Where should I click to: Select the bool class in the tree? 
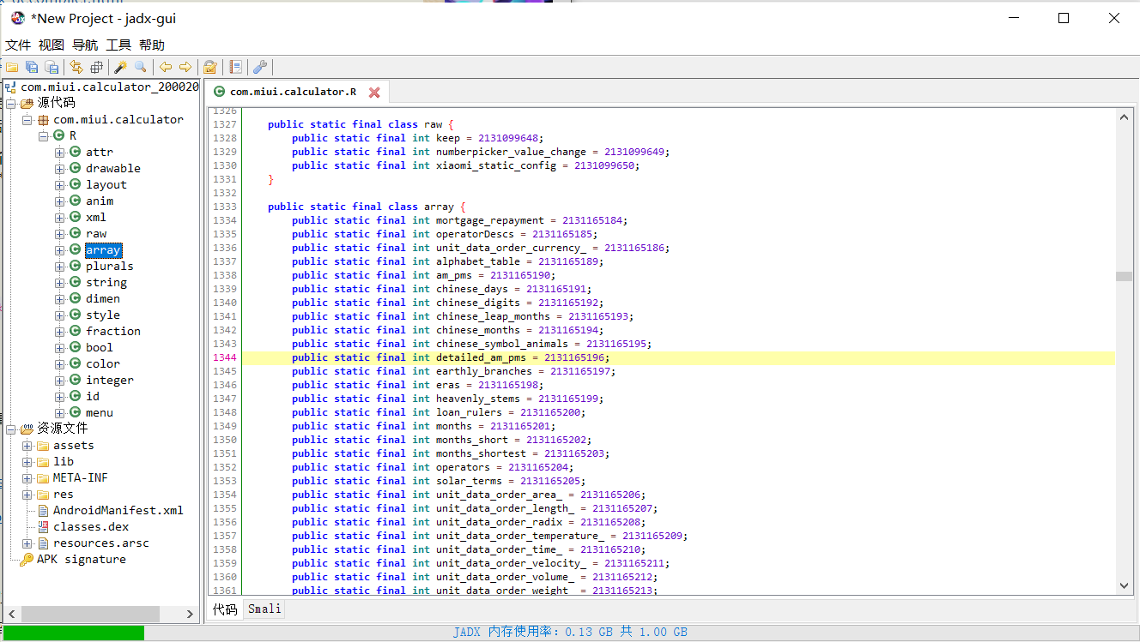point(100,347)
